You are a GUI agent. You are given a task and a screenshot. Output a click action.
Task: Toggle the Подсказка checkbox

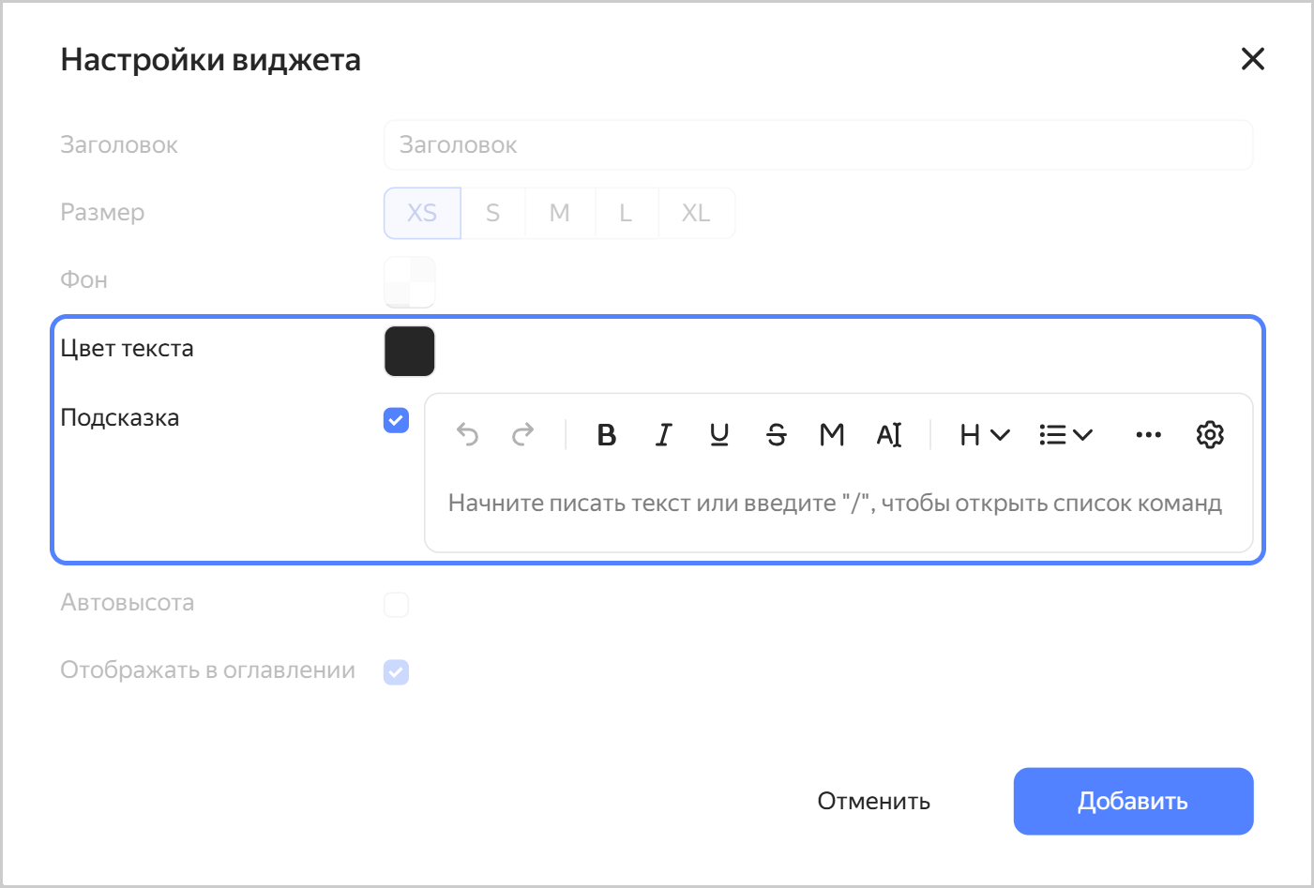click(x=396, y=421)
